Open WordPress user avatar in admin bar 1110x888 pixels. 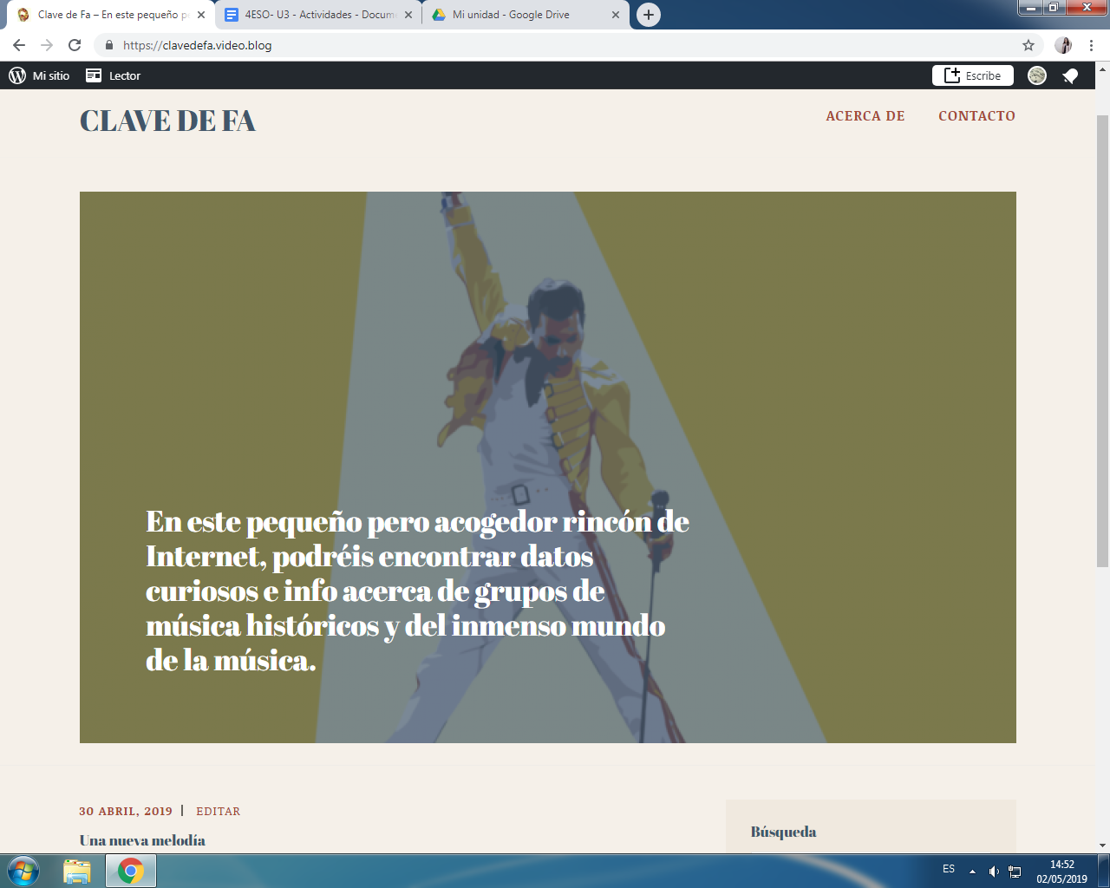click(1036, 75)
